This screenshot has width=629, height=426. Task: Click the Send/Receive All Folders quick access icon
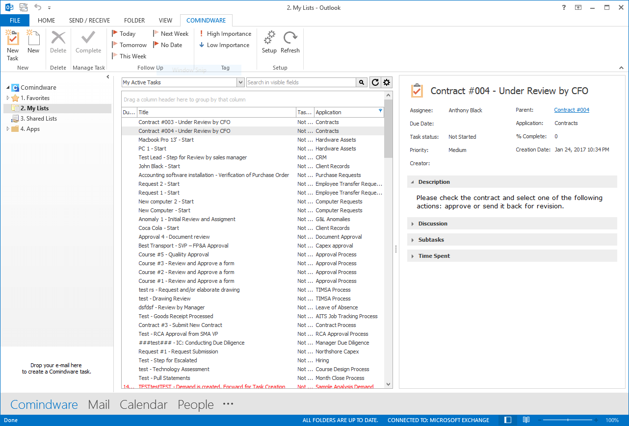click(x=23, y=7)
